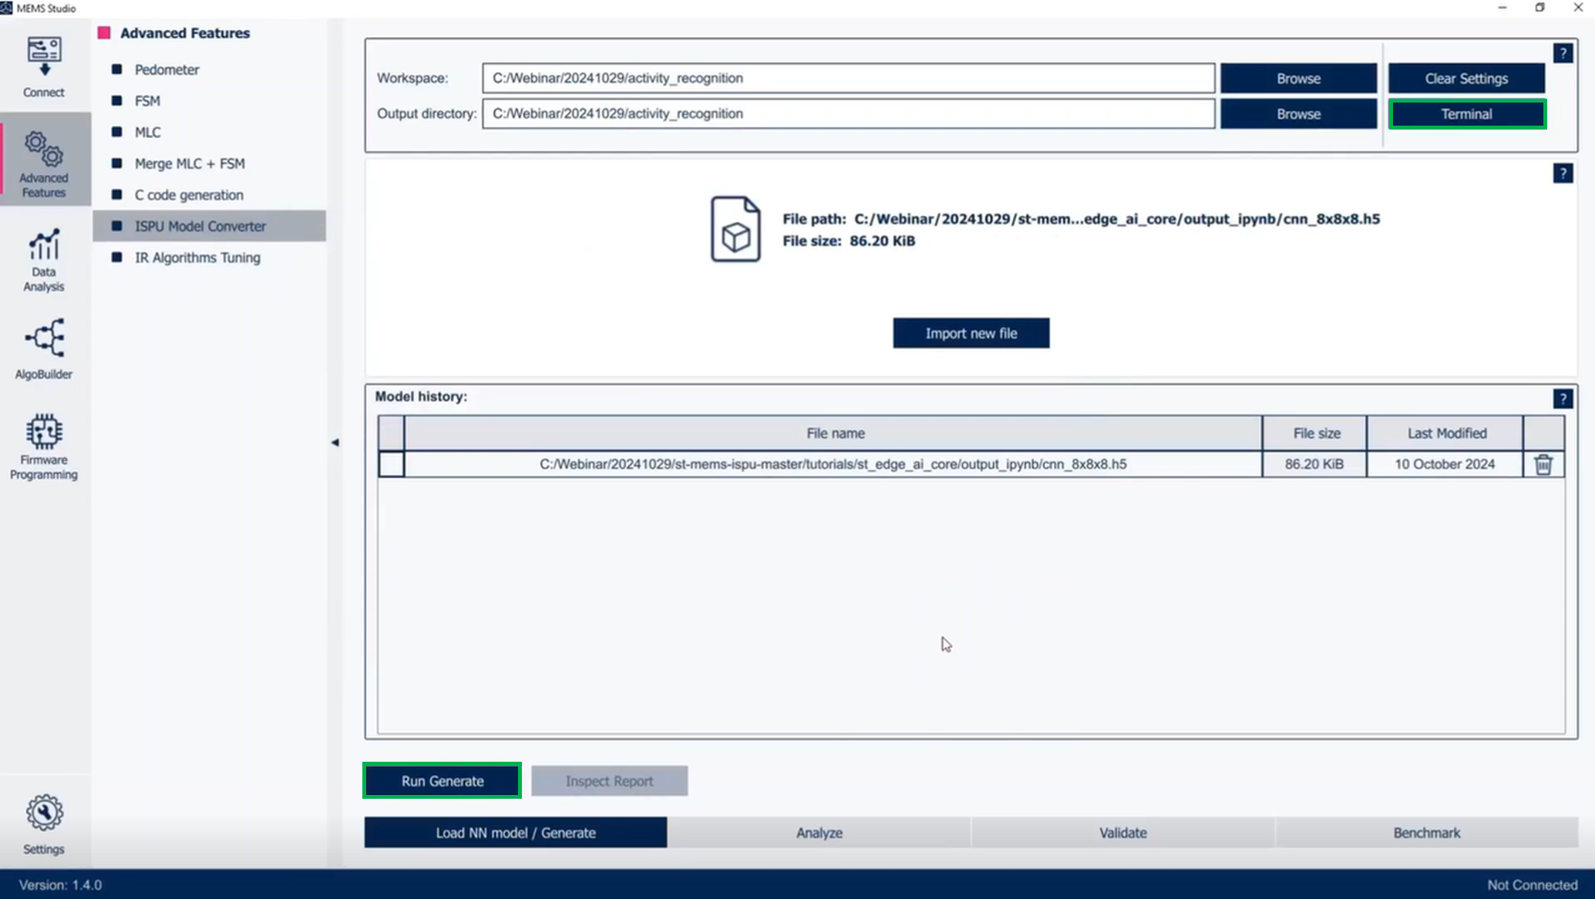Edit the Output directory path field

847,113
